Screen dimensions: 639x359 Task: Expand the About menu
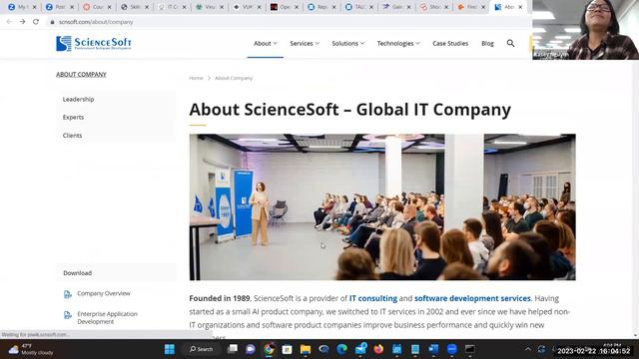point(266,43)
